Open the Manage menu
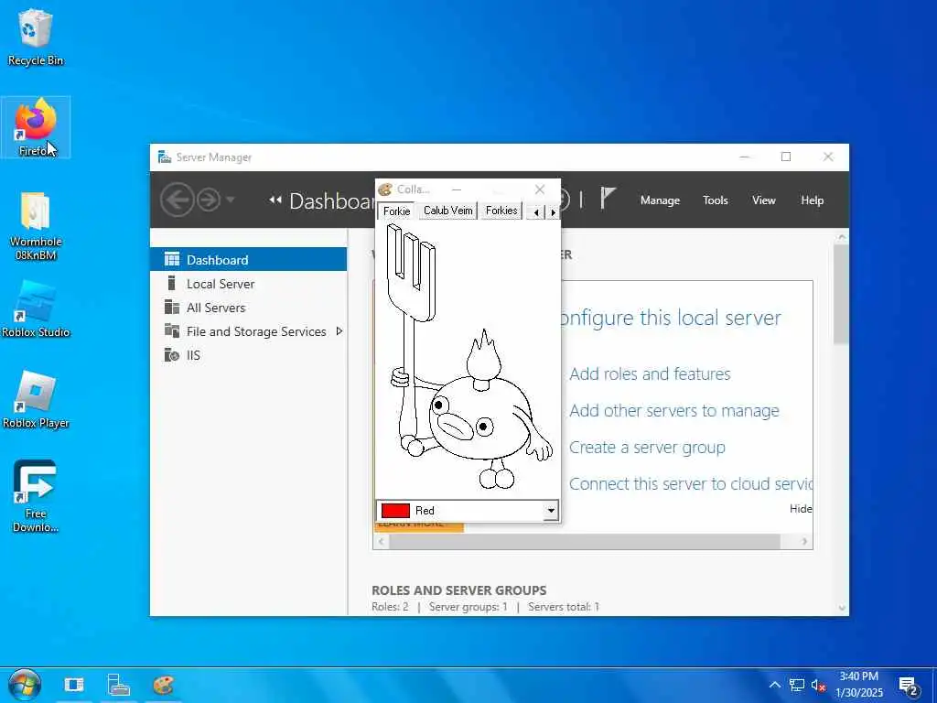This screenshot has height=703, width=937. (x=660, y=200)
